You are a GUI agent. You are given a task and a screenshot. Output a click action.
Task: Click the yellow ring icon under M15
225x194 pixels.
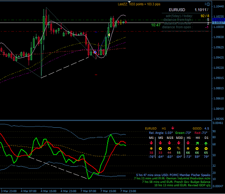point(169,148)
